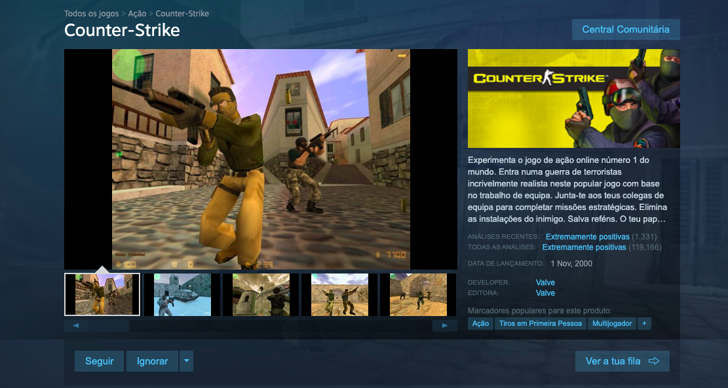Screen dimensions: 728x388
Task: Open the 'Todos os jogos' breadcrumb link
Action: (x=92, y=14)
